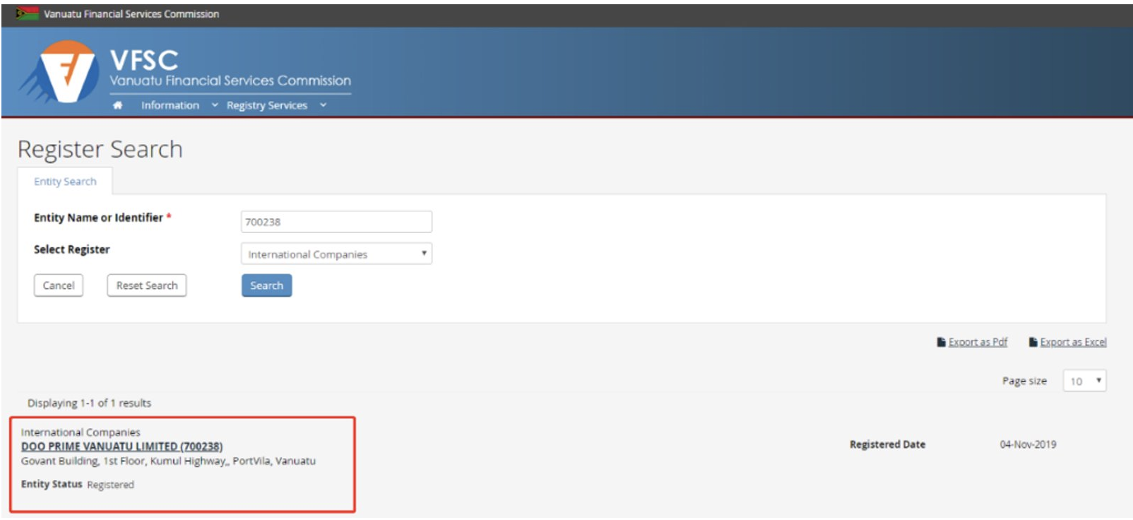Viewport: 1133px width, 520px height.
Task: Click the blue Search button
Action: (x=266, y=285)
